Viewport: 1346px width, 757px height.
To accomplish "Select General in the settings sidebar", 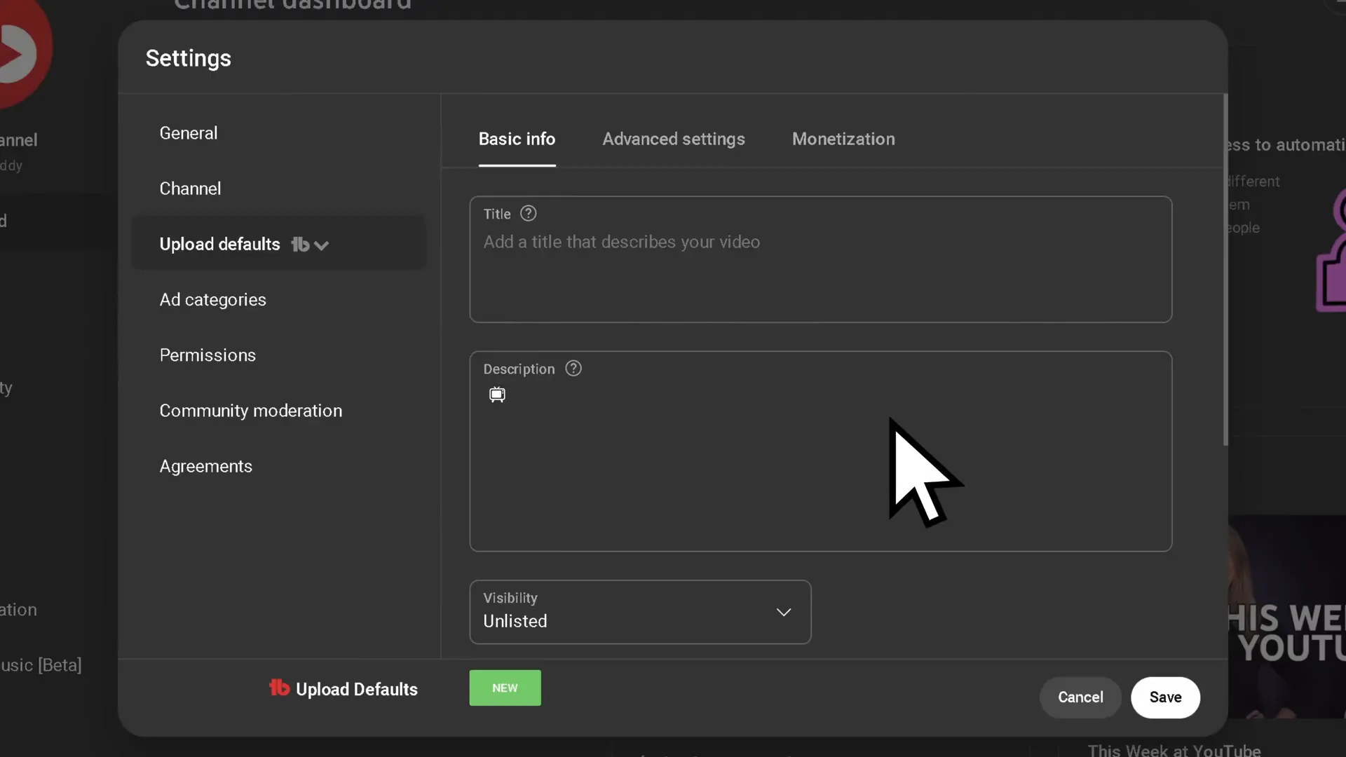I will tap(188, 133).
